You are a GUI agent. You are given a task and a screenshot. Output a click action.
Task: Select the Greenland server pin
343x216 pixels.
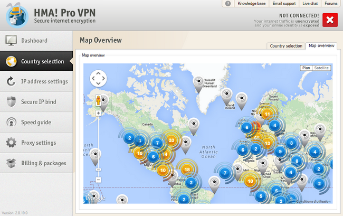pos(198,84)
